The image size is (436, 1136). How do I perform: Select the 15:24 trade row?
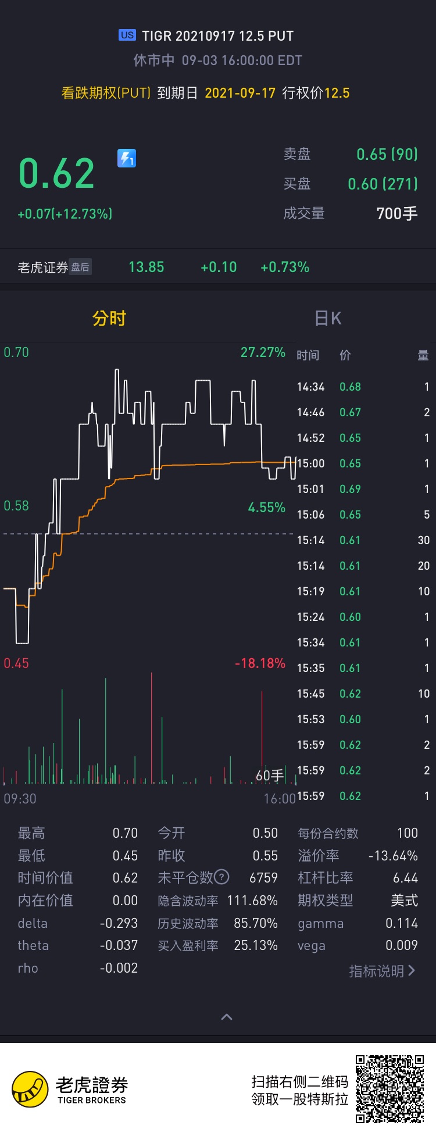(x=363, y=617)
